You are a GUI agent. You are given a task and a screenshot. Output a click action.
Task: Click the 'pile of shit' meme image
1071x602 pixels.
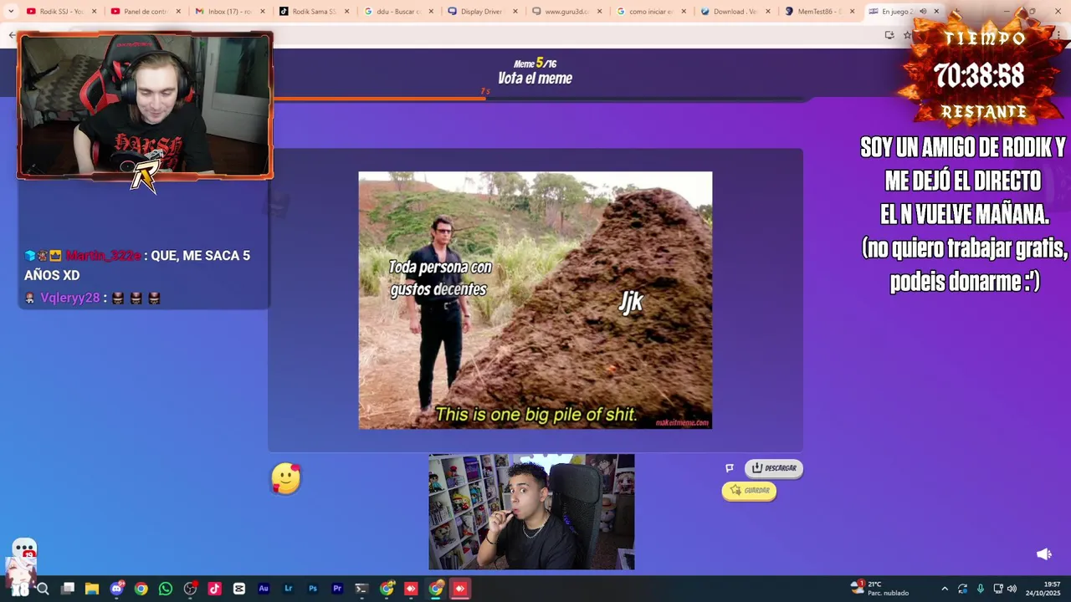pos(535,300)
